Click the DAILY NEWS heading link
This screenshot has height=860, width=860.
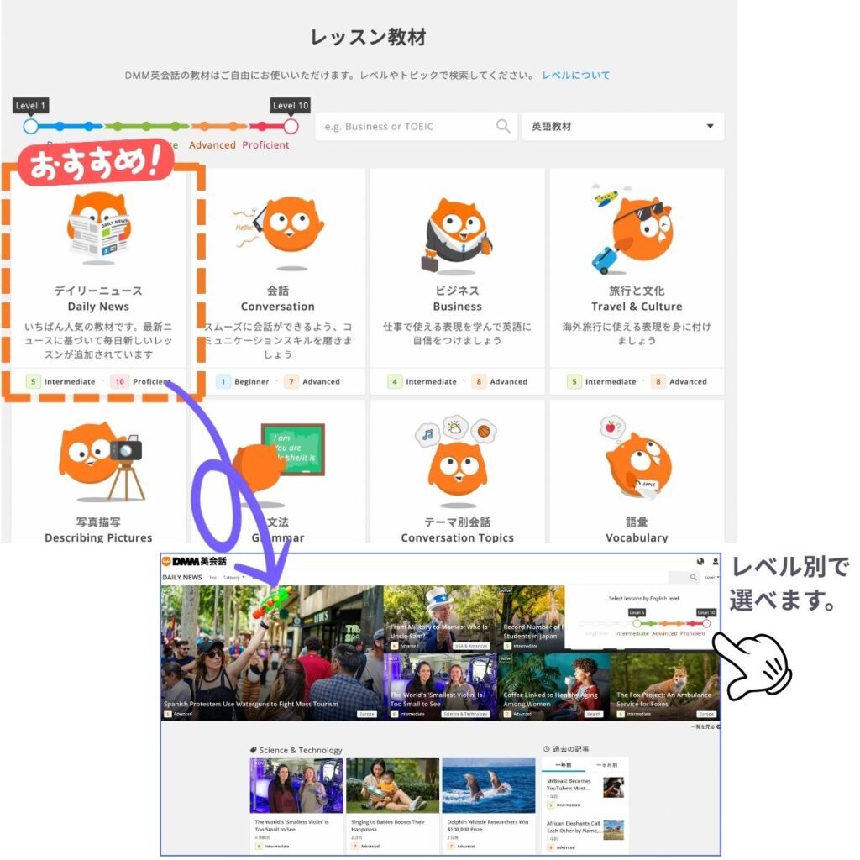182,578
